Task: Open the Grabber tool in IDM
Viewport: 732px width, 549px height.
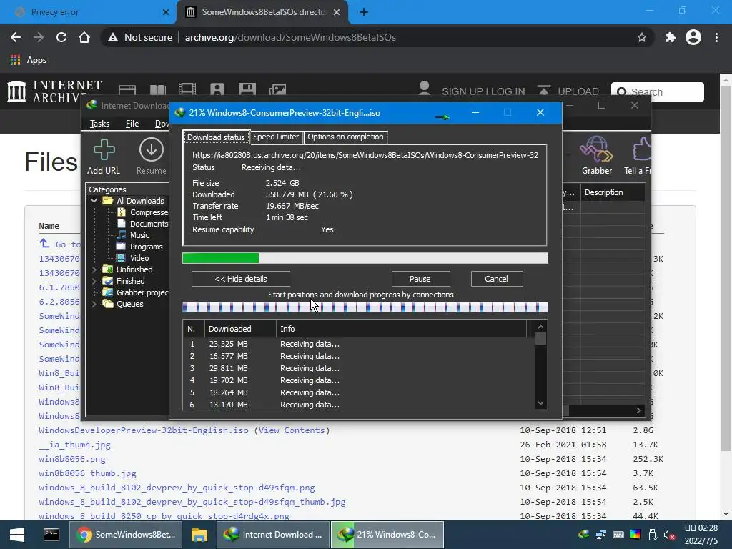Action: click(596, 149)
